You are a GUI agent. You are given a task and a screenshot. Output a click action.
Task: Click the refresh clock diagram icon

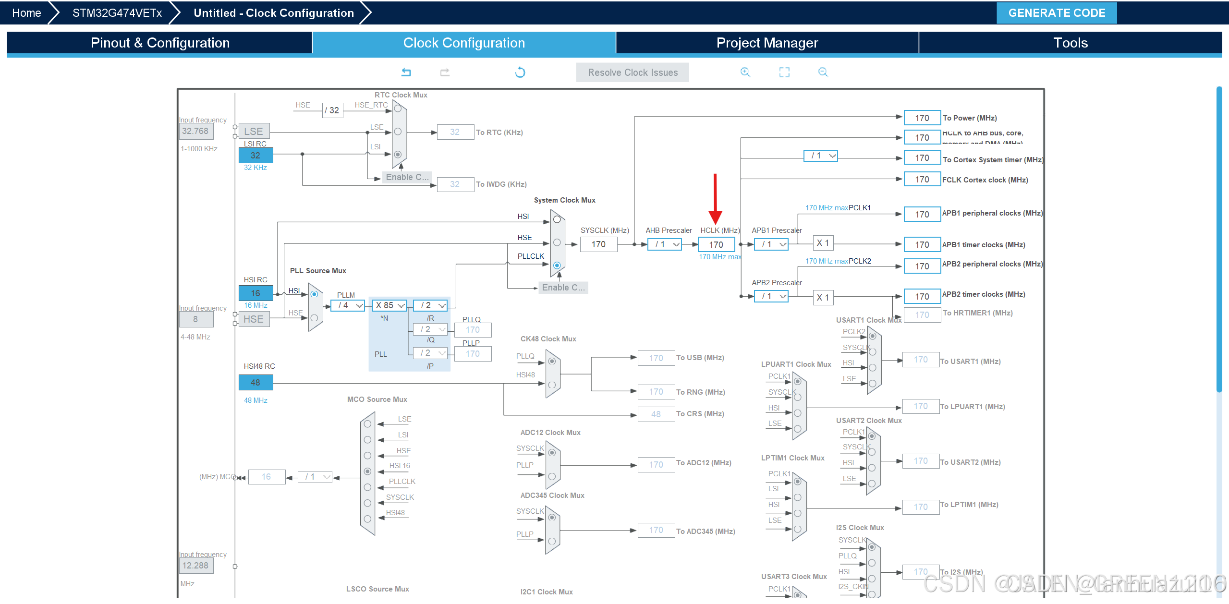pyautogui.click(x=520, y=72)
